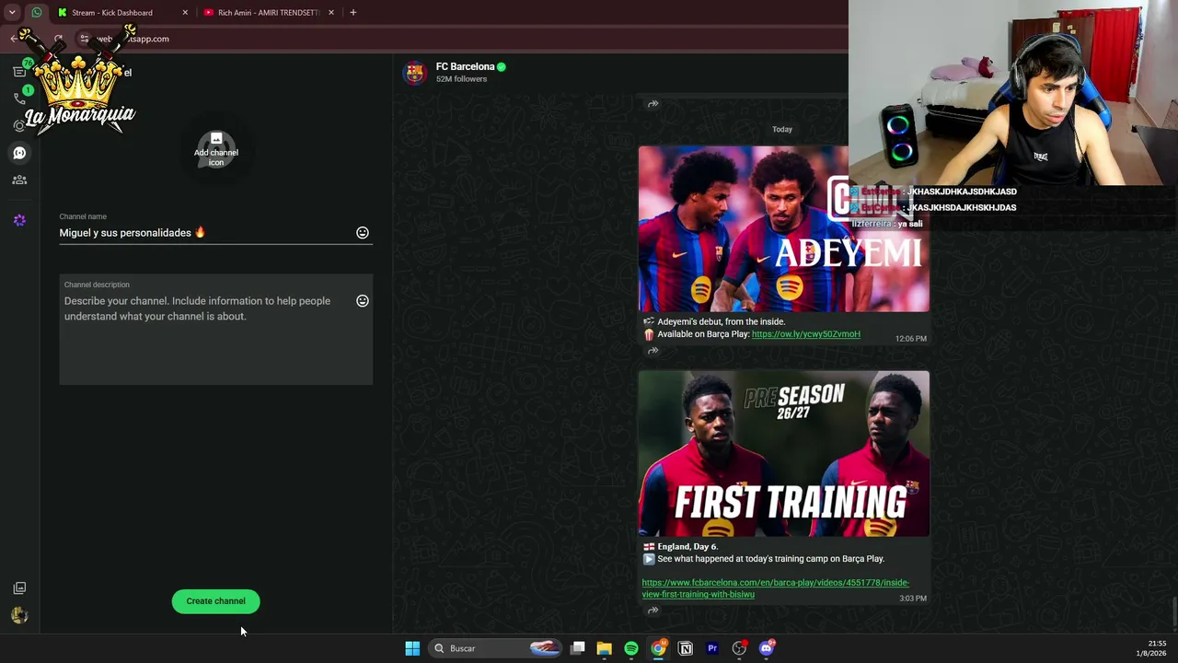Close the Rich Amiri YouTube tab
Viewport: 1178px width, 663px height.
[330, 13]
